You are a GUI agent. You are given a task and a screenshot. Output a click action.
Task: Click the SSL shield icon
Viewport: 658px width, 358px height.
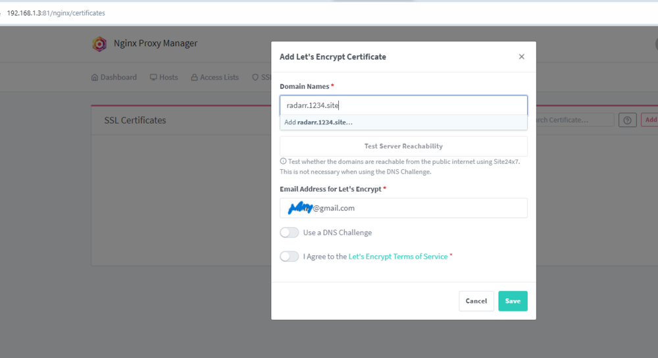[255, 77]
